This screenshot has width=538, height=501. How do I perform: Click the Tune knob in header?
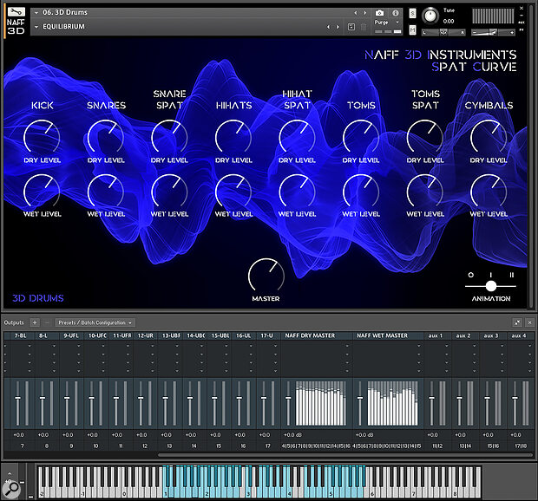(x=430, y=16)
